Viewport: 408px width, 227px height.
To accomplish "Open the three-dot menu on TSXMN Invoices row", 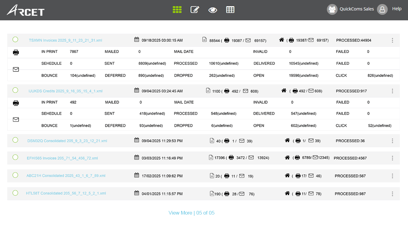I will 392,40.
